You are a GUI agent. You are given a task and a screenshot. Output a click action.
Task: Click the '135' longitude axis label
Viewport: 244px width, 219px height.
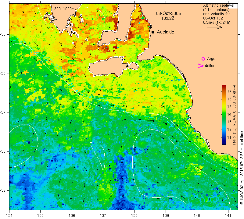pyautogui.click(x=41, y=216)
